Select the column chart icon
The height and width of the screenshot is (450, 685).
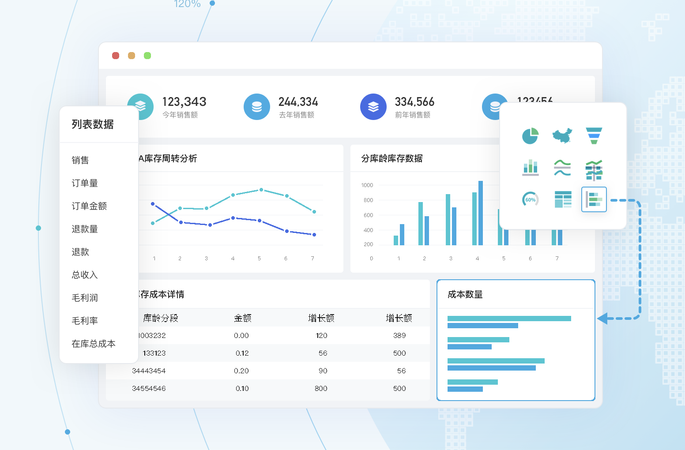[x=530, y=168]
